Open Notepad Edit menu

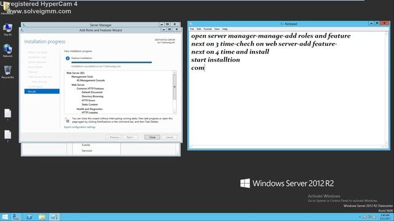tap(199, 29)
